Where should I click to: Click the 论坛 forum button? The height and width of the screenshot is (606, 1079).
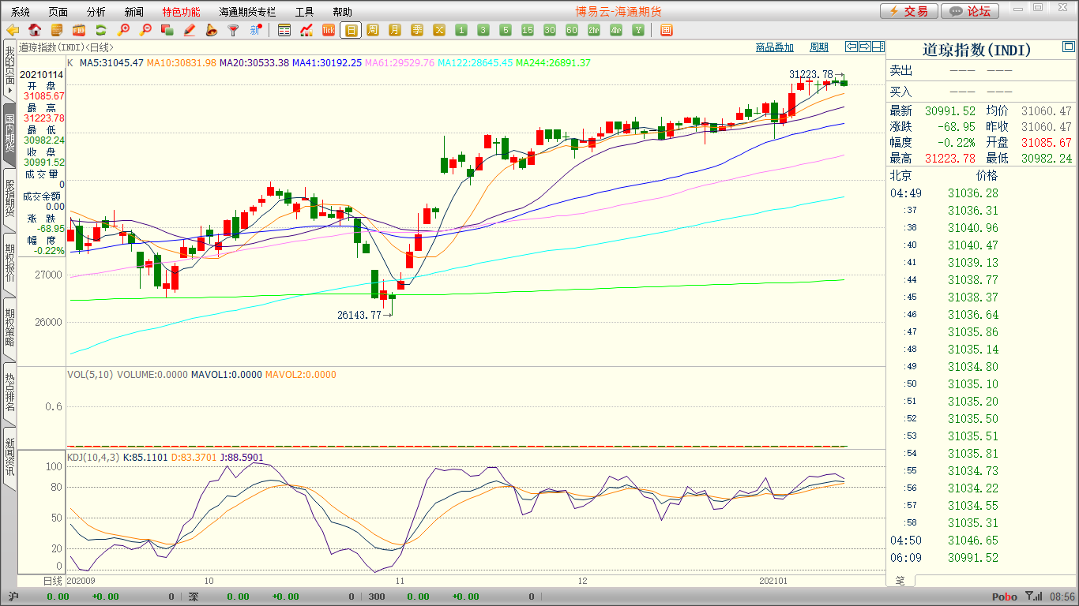971,11
